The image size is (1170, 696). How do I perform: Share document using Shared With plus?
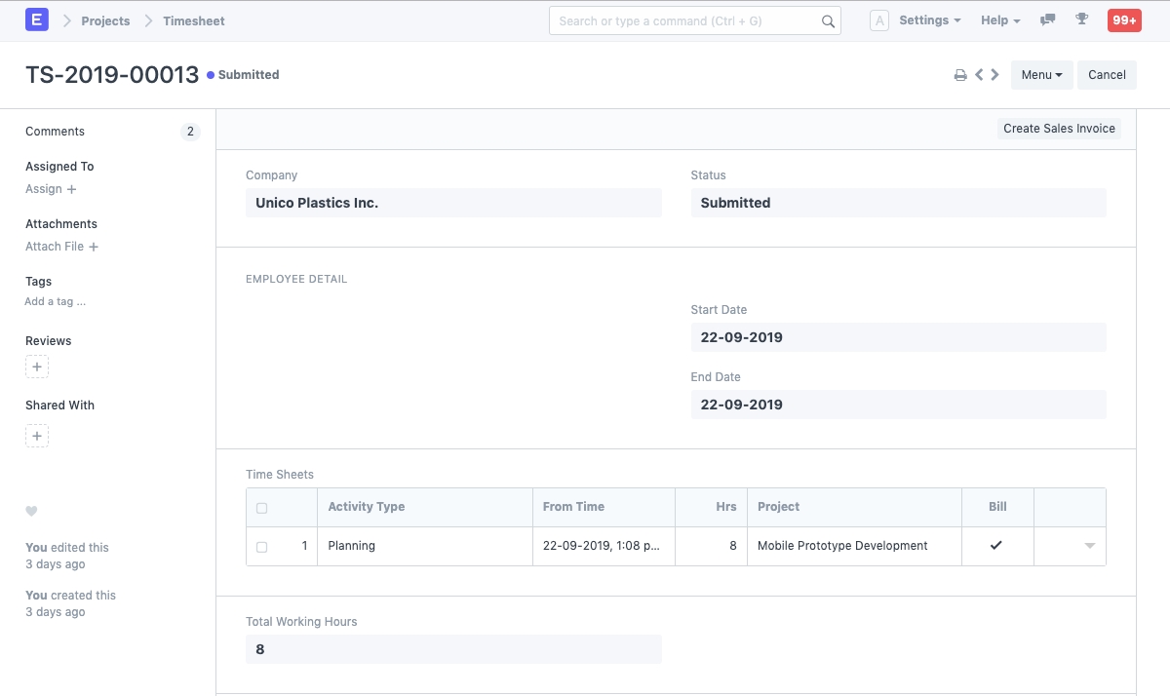pyautogui.click(x=37, y=436)
